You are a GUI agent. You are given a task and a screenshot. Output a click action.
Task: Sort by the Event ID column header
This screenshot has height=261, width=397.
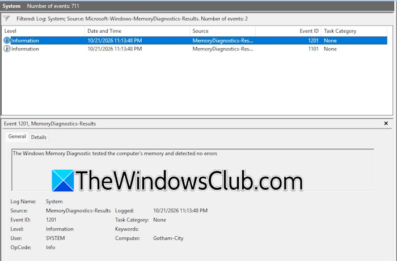(x=288, y=31)
